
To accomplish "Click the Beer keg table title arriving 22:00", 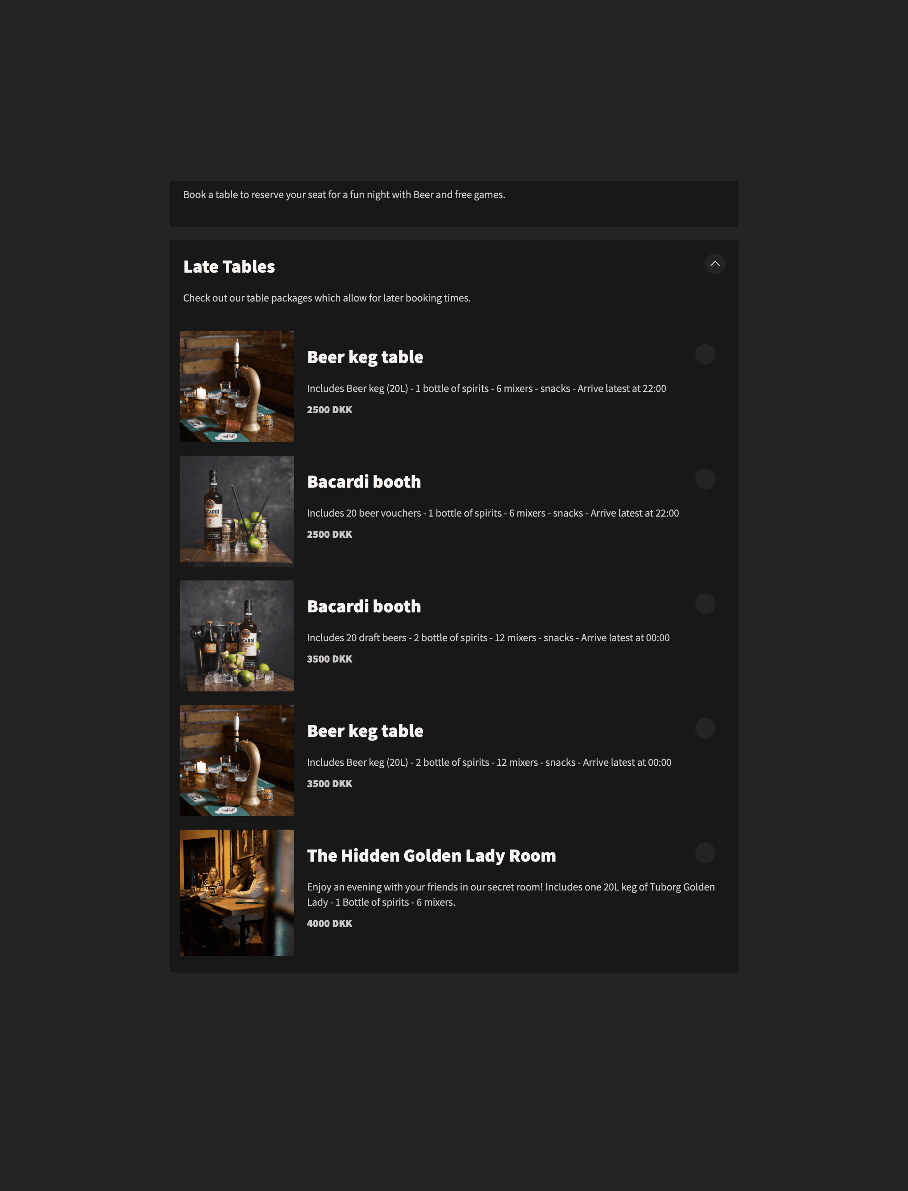I will (365, 358).
